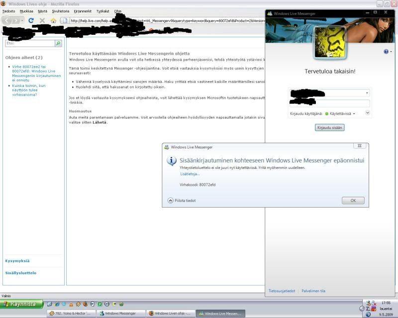Viewport: 398px width, 318px height.
Task: Open the Näytä menu
Action: tap(42, 11)
